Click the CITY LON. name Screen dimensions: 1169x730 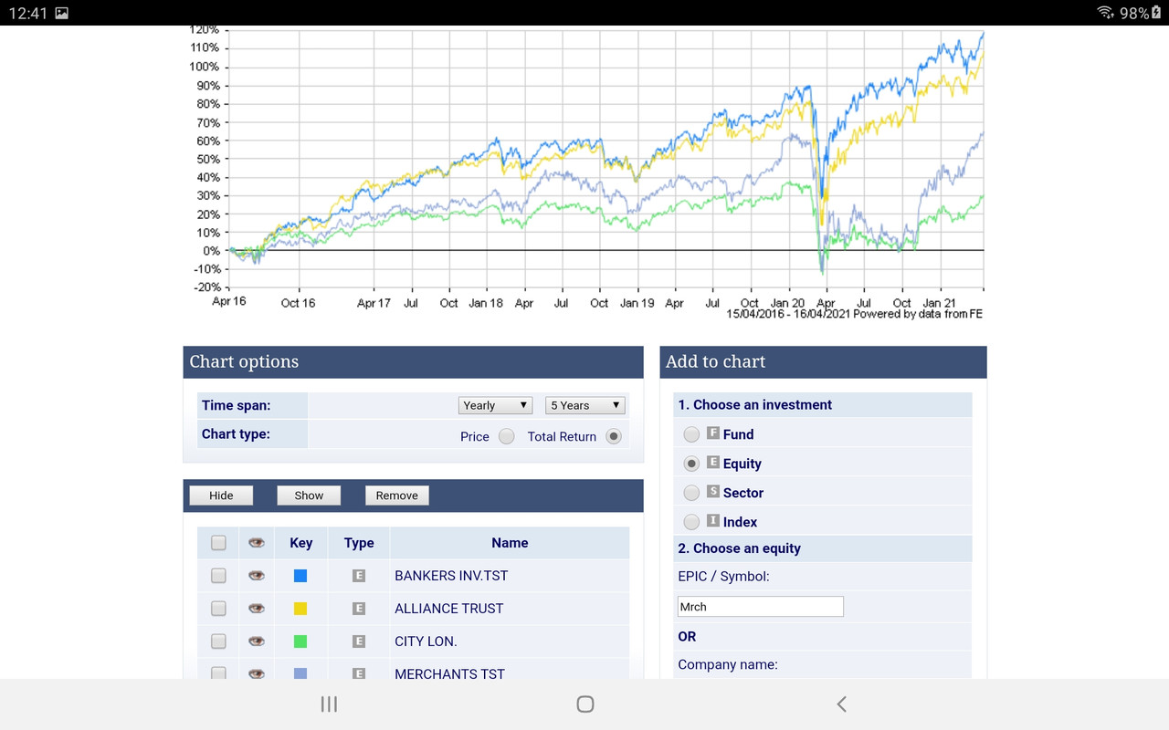pyautogui.click(x=426, y=641)
